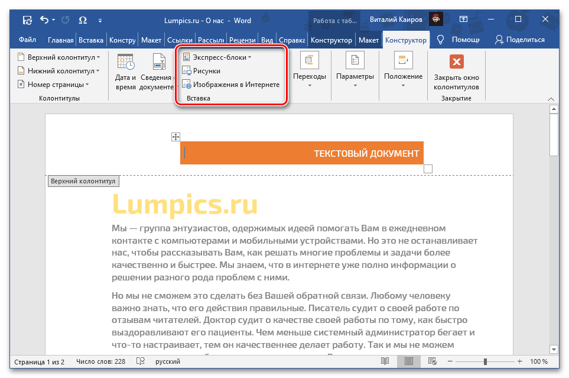Open the main Констру tab after Вставка

122,40
